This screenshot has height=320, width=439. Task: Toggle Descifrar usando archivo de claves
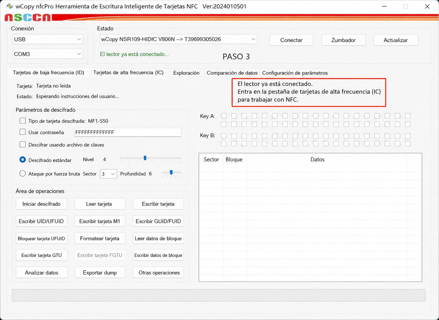[23, 144]
